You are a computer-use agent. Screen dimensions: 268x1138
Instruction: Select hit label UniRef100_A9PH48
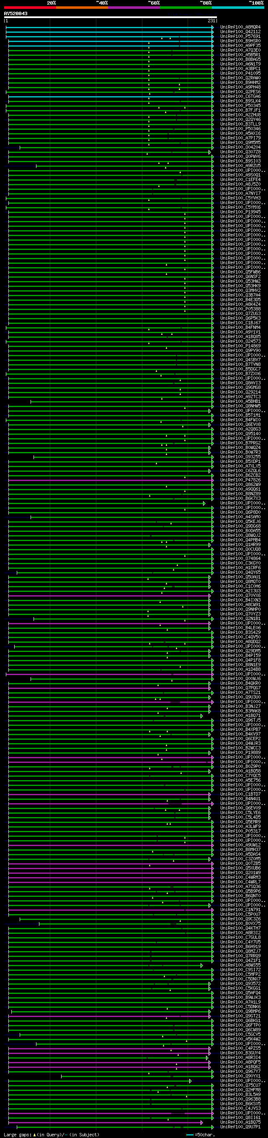240,87
